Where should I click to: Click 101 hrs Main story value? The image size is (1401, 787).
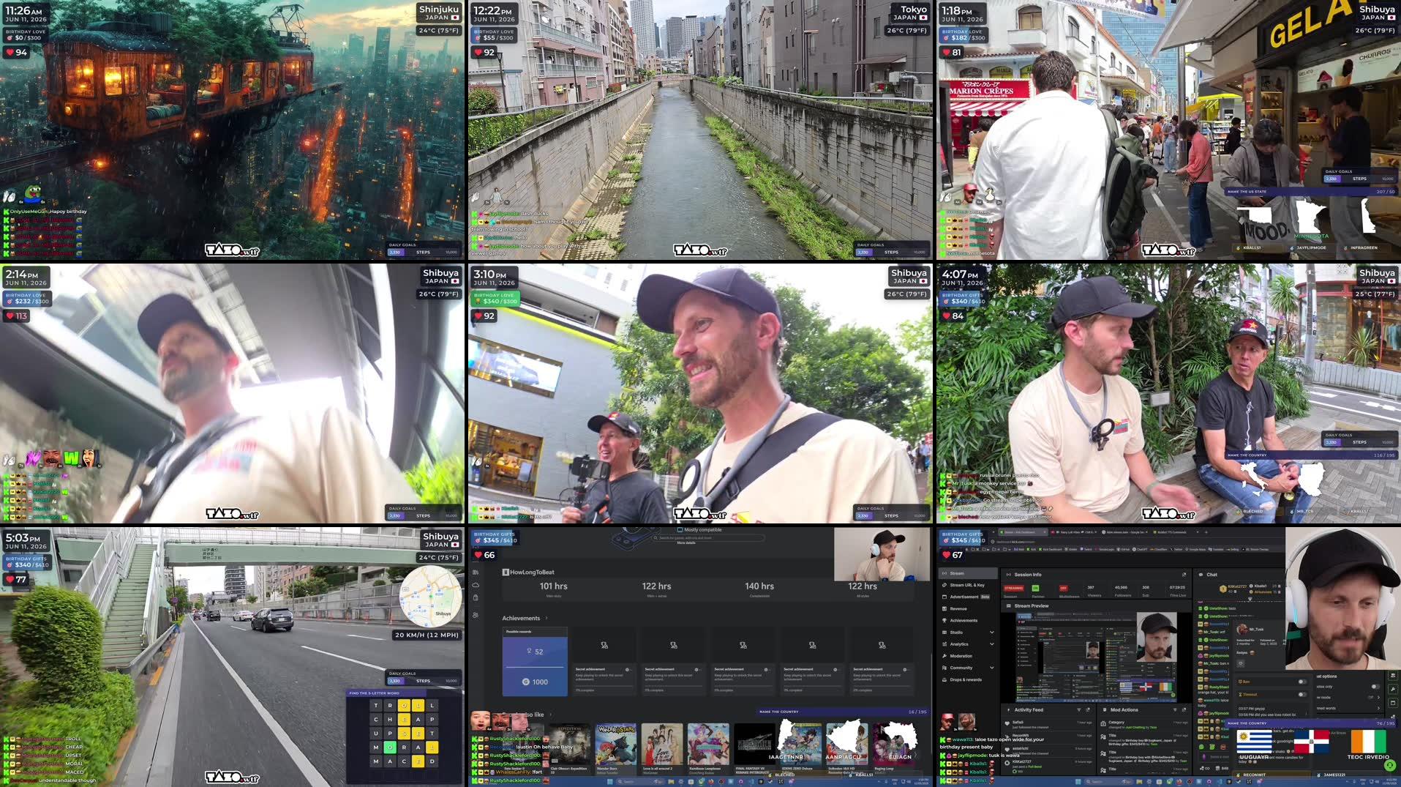coord(553,586)
